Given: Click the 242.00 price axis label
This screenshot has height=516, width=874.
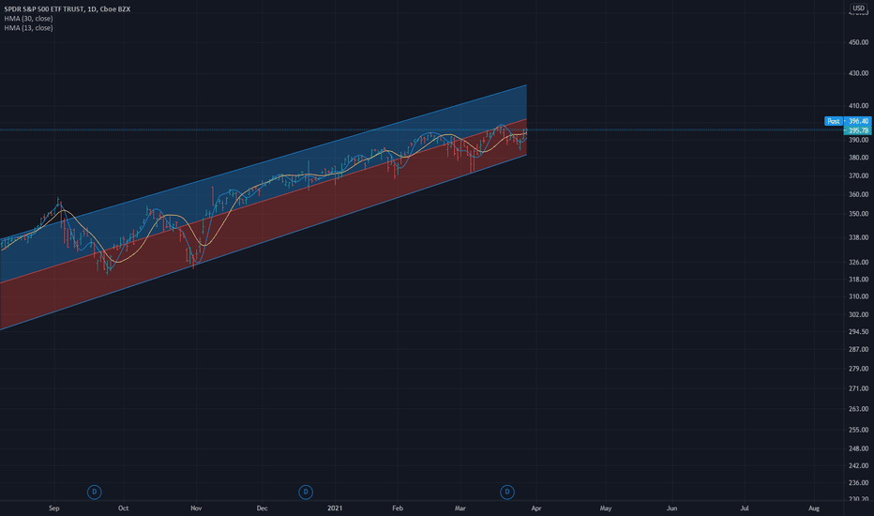Looking at the screenshot, I should (858, 465).
